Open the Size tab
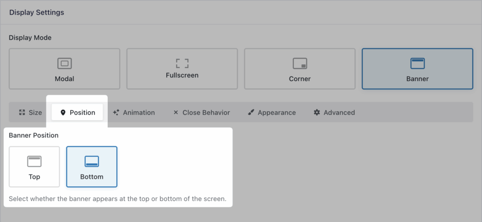The image size is (482, 222). click(30, 113)
